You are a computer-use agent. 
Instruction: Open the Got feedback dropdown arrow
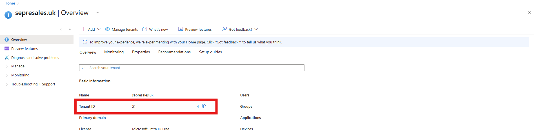(256, 29)
